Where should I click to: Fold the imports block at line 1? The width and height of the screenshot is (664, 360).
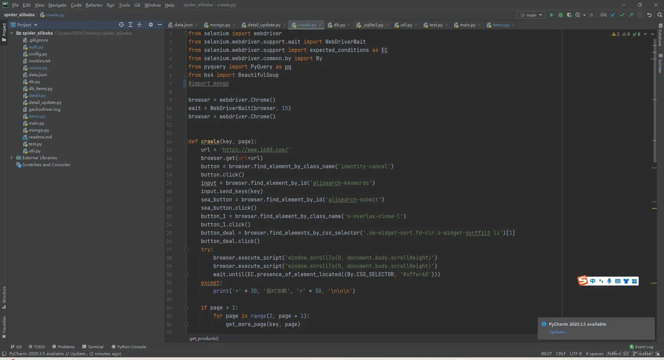(186, 34)
